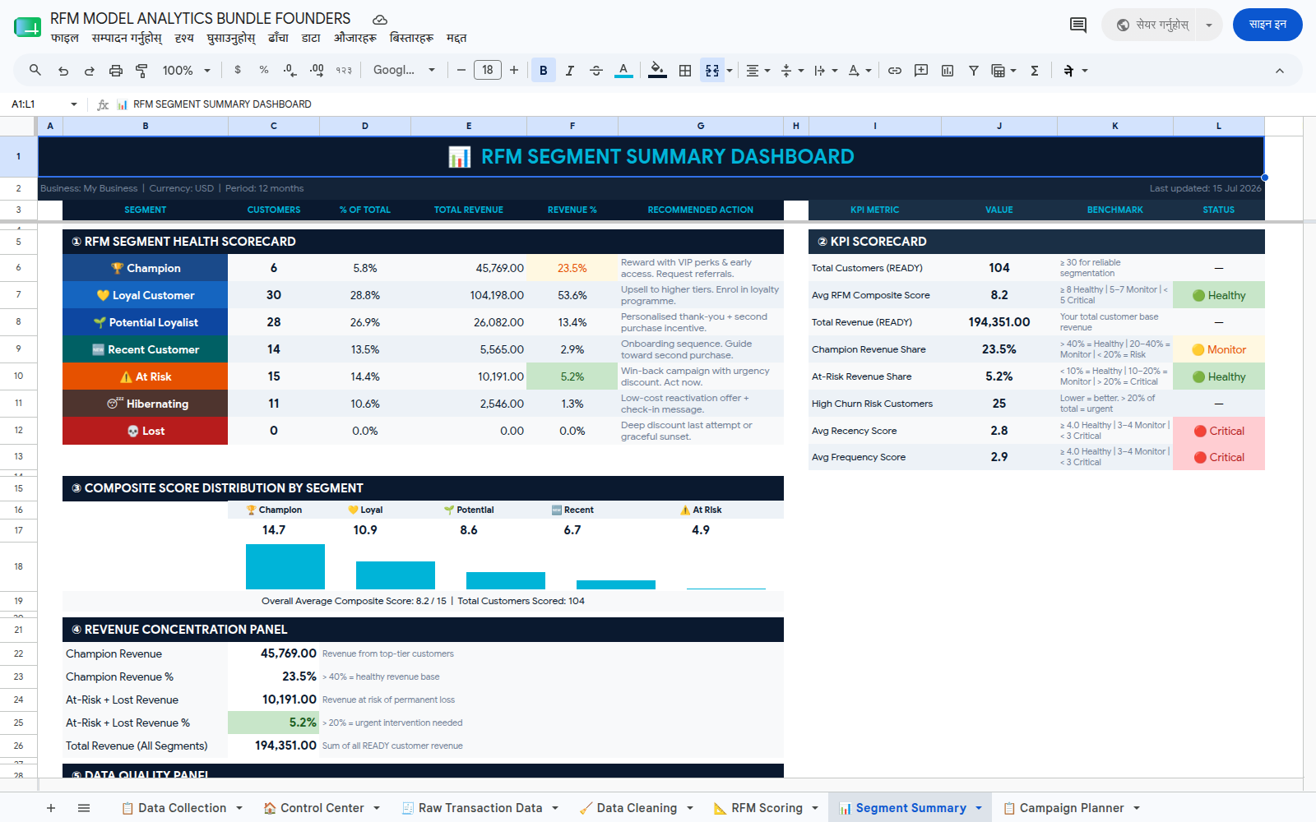
Task: Open the सम्पादन गर्नुहोस् menu
Action: click(127, 38)
